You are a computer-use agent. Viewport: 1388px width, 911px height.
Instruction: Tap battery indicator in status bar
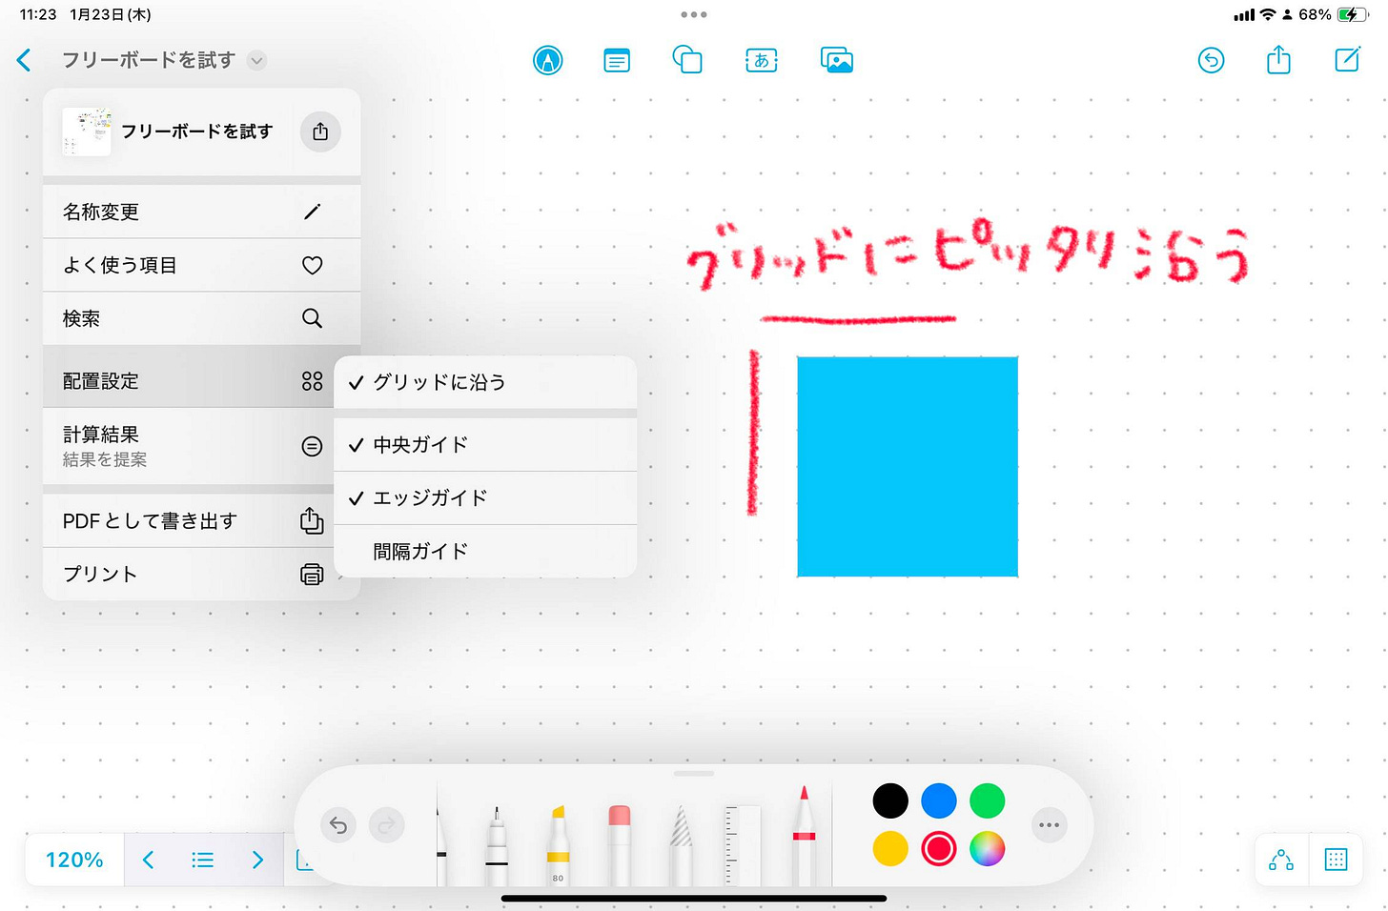1352,14
